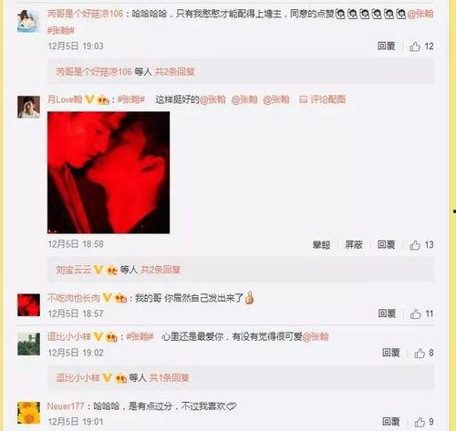Viewport: 456px width, 431px height.
Task: Expand 共2条回复 under the first comment
Action: [175, 72]
